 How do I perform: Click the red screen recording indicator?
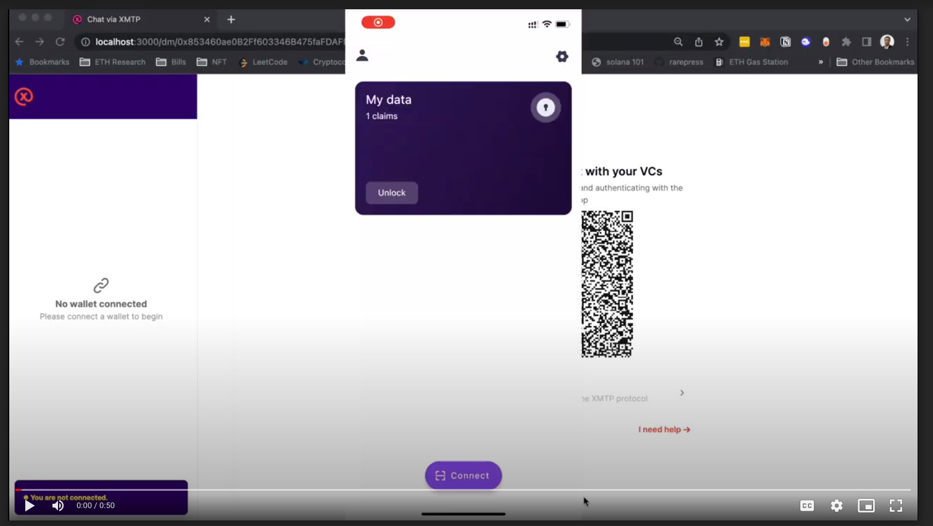tap(378, 22)
